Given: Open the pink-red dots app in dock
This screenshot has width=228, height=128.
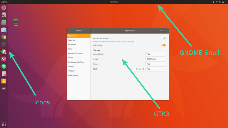Looking at the screenshot, I should [4, 59].
